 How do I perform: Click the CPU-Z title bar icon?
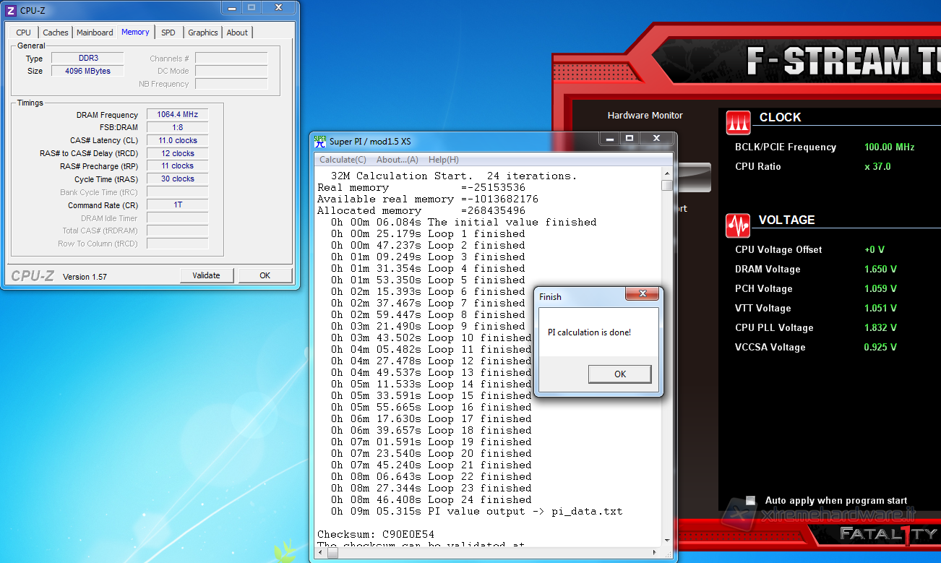[x=10, y=10]
